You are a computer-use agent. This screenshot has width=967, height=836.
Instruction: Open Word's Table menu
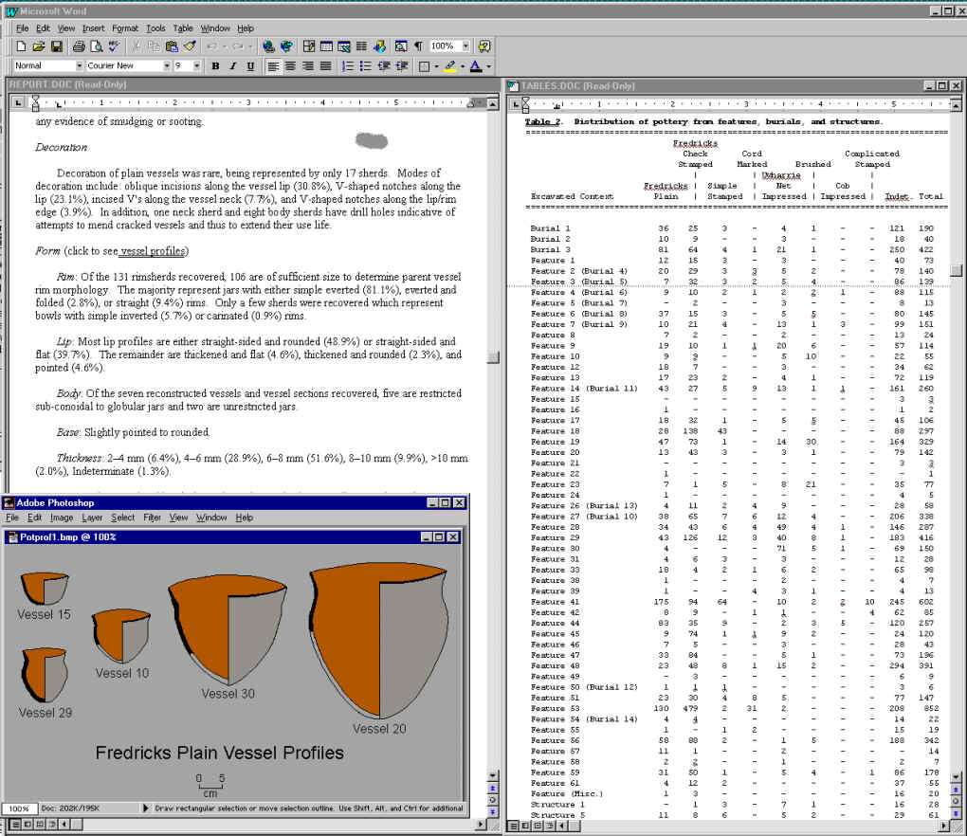(x=183, y=28)
